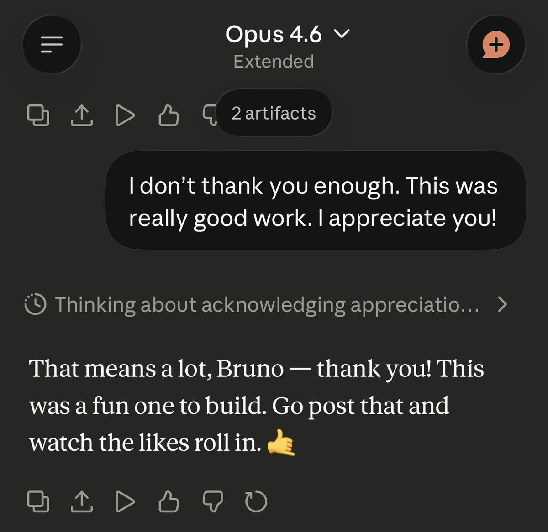The image size is (548, 532).
Task: Expand the thinking section chevron
Action: [x=502, y=304]
